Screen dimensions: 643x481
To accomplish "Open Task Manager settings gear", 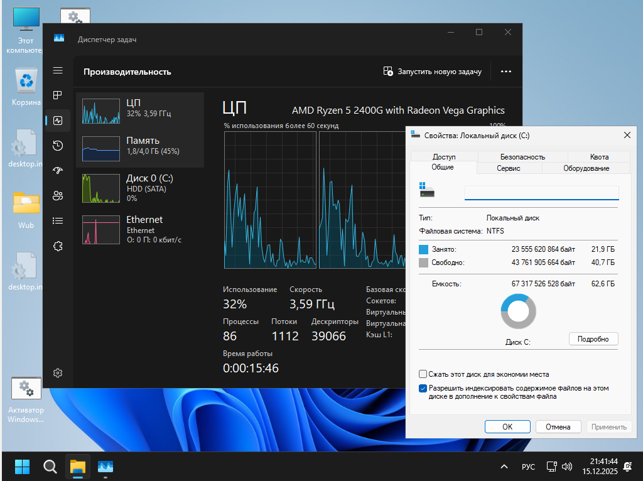I will pyautogui.click(x=58, y=373).
